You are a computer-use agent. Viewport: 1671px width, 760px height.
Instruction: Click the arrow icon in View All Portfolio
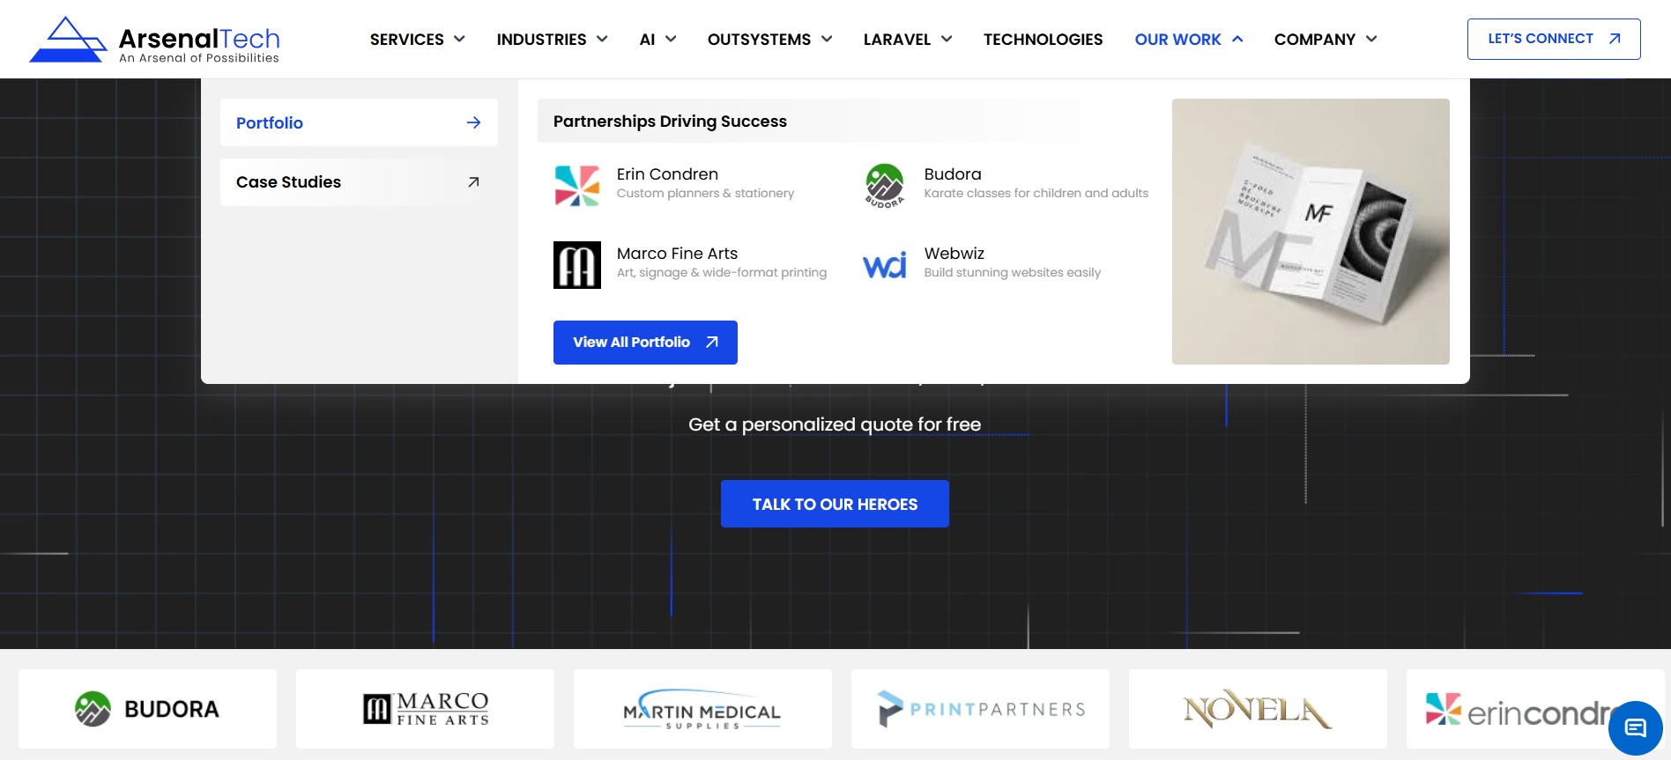[712, 343]
